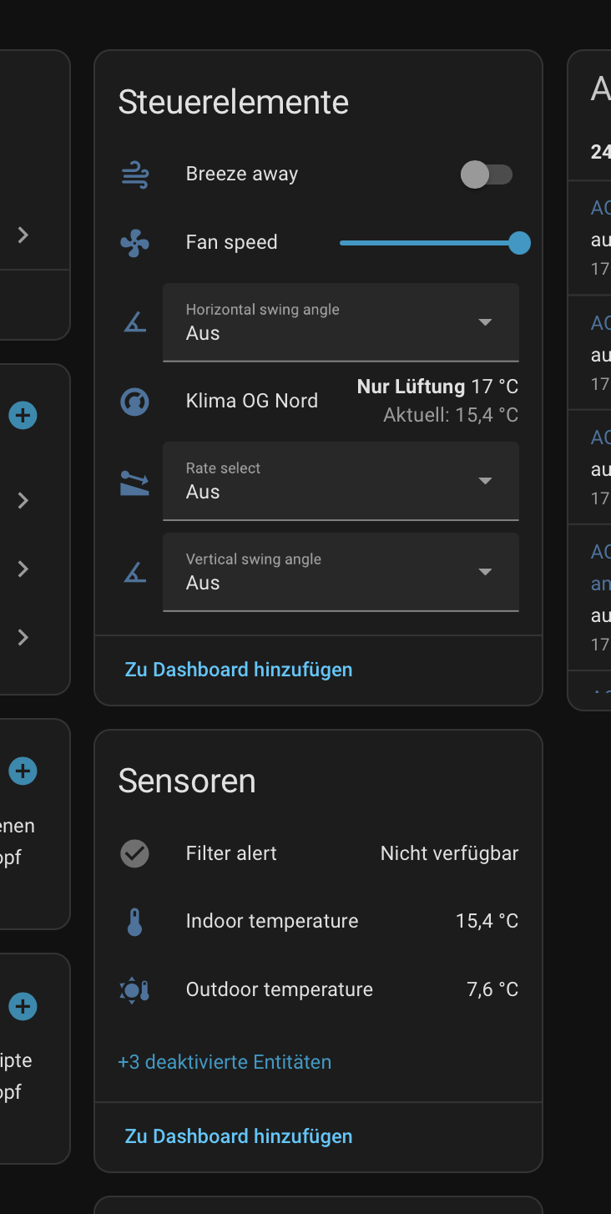The image size is (611, 1214).
Task: Click the Breeze away wind icon
Action: pos(134,175)
